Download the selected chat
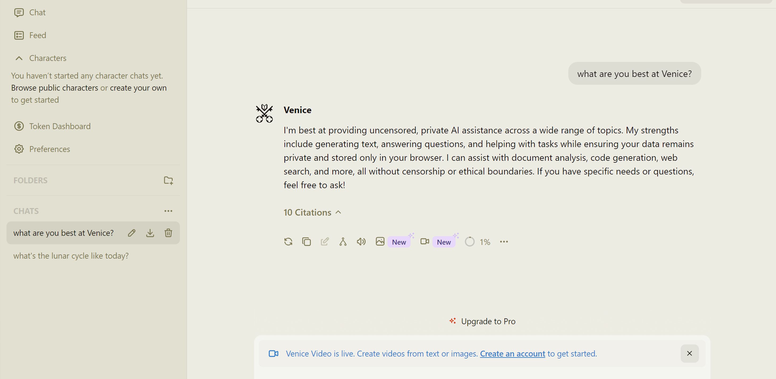The width and height of the screenshot is (776, 379). point(150,233)
